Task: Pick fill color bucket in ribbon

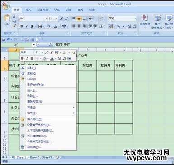Action: (48, 26)
